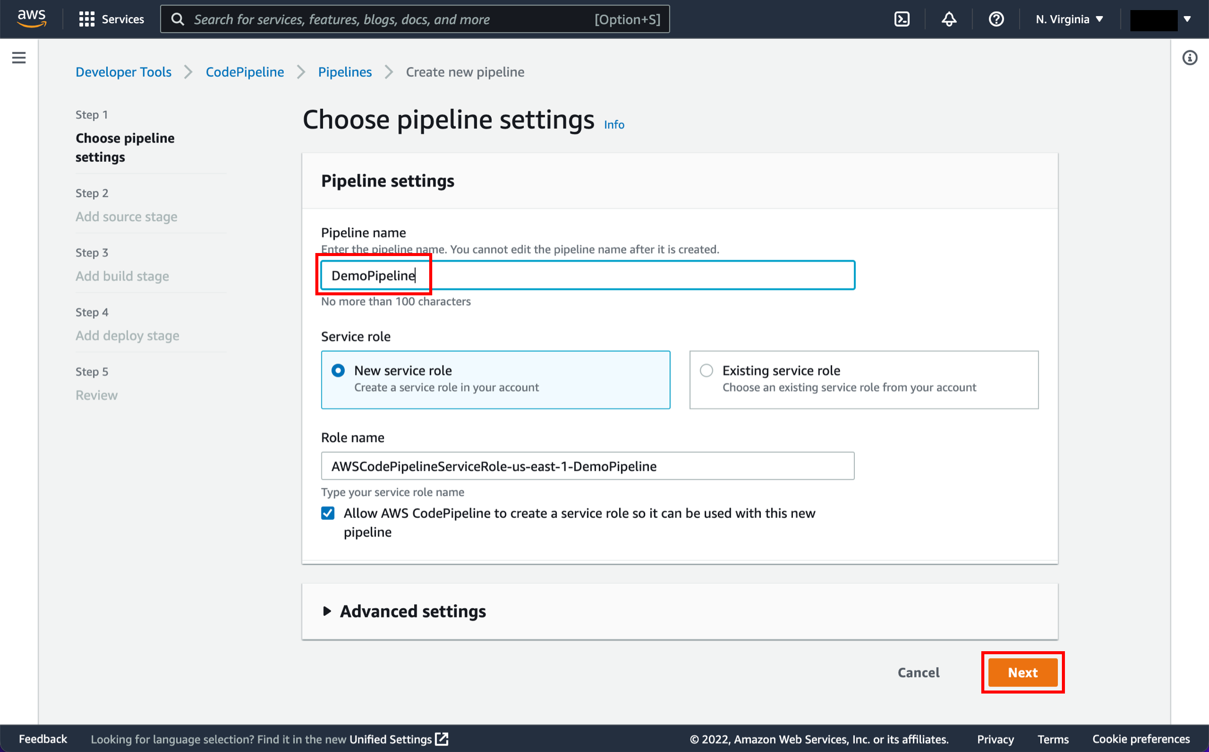Click 'Create new pipeline' breadcrumb text
The height and width of the screenshot is (752, 1209).
click(465, 72)
